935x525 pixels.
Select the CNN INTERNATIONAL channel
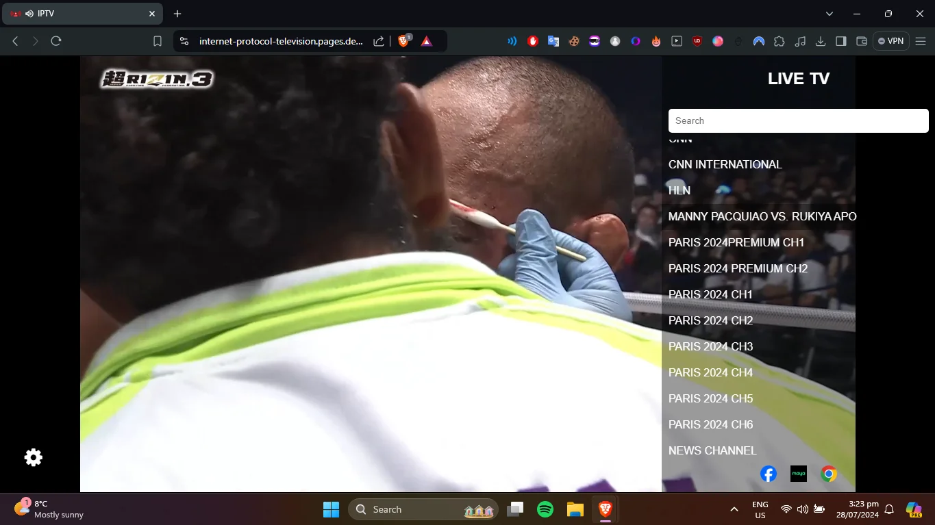pos(725,164)
